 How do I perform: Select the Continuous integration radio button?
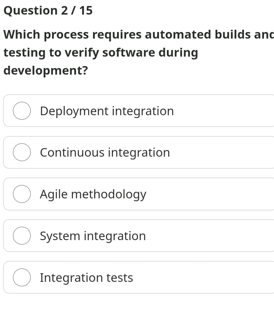pos(22,152)
